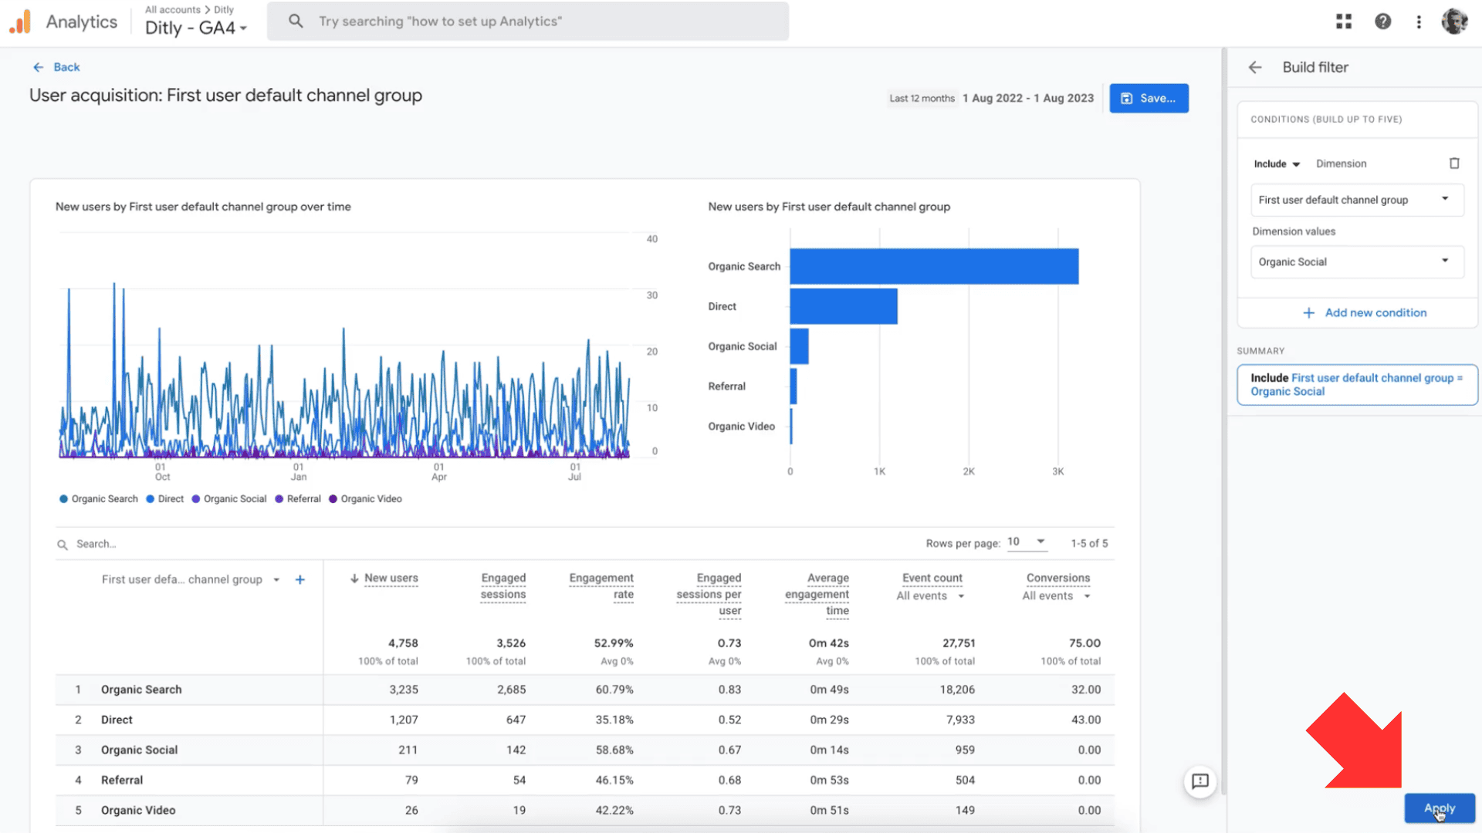The width and height of the screenshot is (1482, 833).
Task: Click the Organic Search bar in bar chart
Action: pyautogui.click(x=934, y=266)
